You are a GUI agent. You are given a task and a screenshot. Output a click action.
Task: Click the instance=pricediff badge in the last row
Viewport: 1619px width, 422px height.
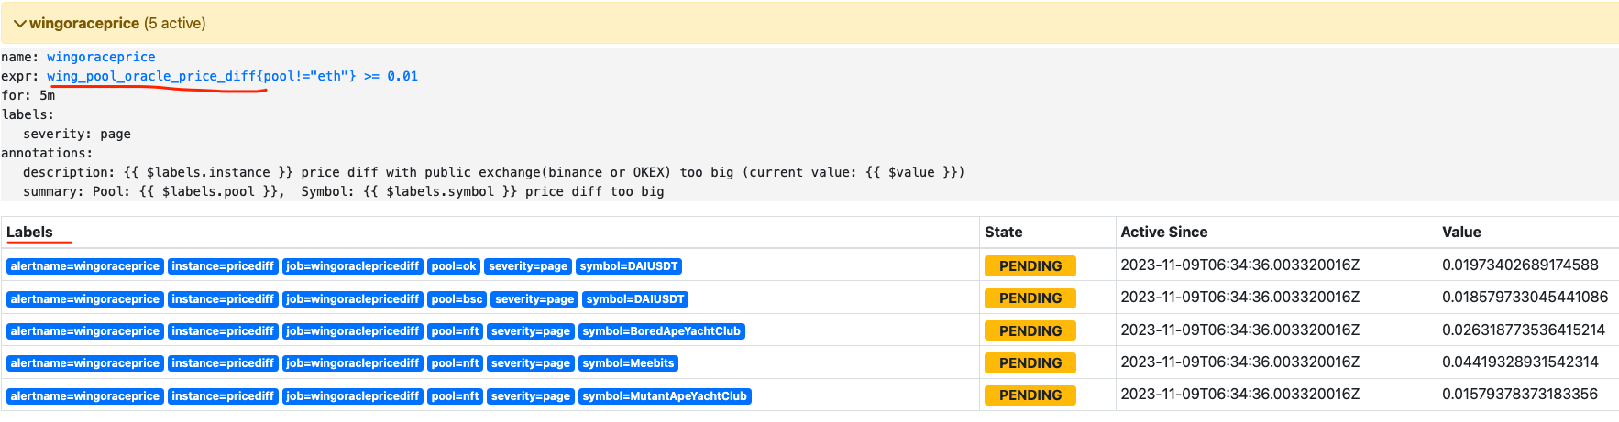(223, 396)
